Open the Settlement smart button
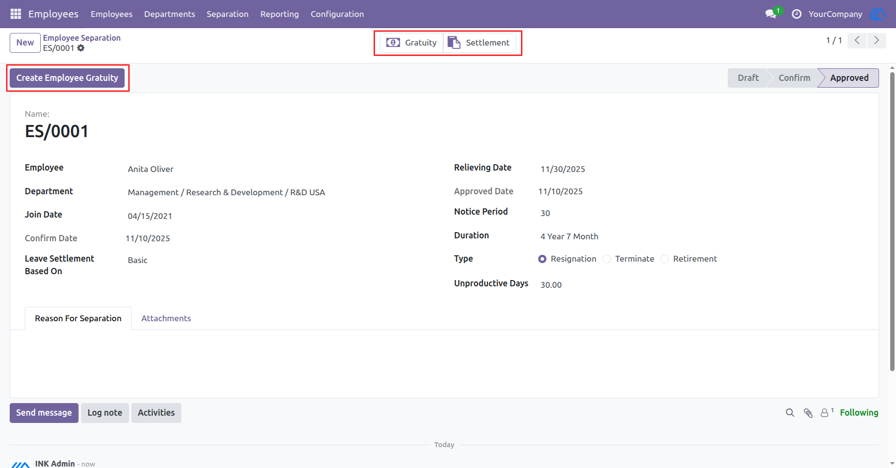Screen dimensions: 896x468 [480, 43]
